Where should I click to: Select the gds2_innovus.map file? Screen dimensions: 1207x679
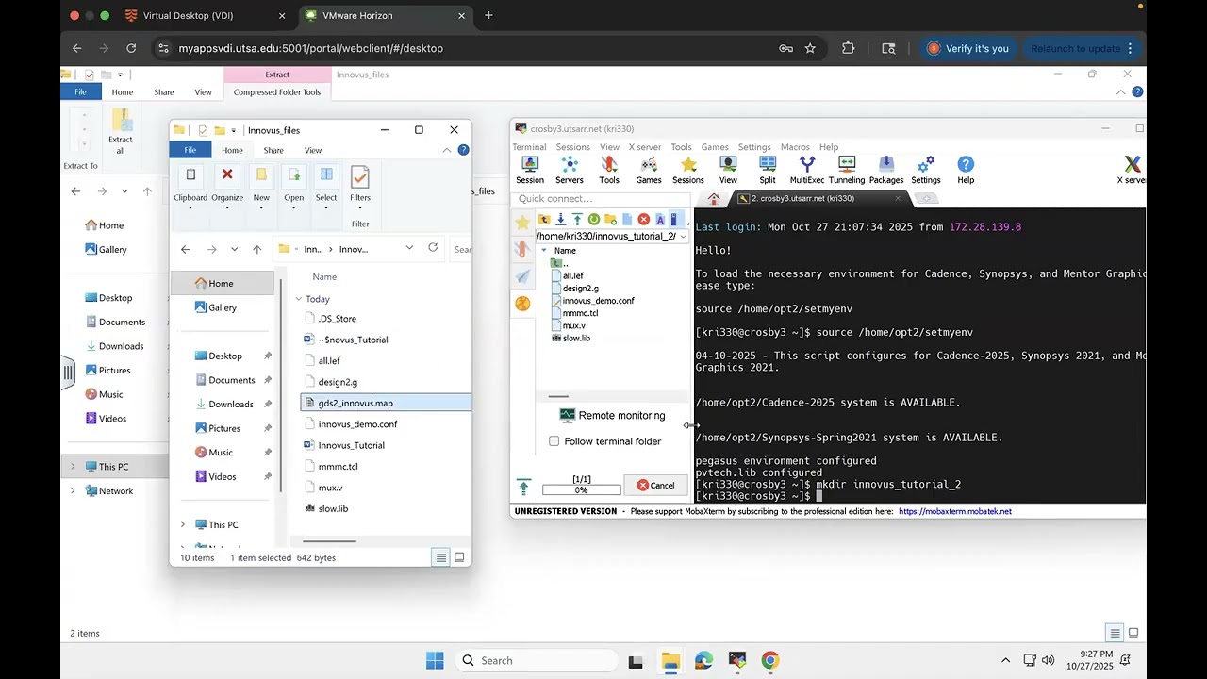coord(385,403)
